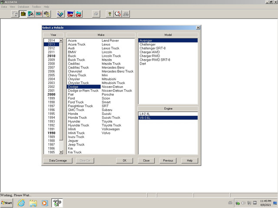This screenshot has height=208, width=278.
Task: Select Dodge or Ram Truck make
Action: coord(83,91)
